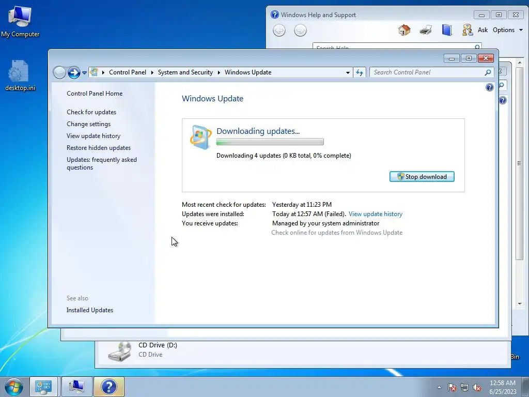
Task: Select Control Panel breadcrumb segment
Action: click(x=128, y=72)
